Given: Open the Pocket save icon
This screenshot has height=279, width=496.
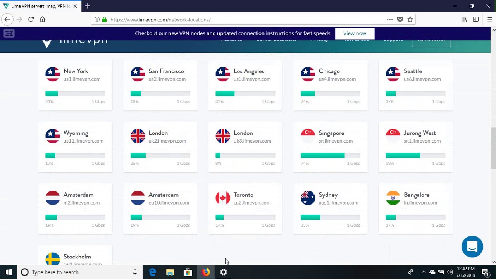Looking at the screenshot, I should (400, 19).
